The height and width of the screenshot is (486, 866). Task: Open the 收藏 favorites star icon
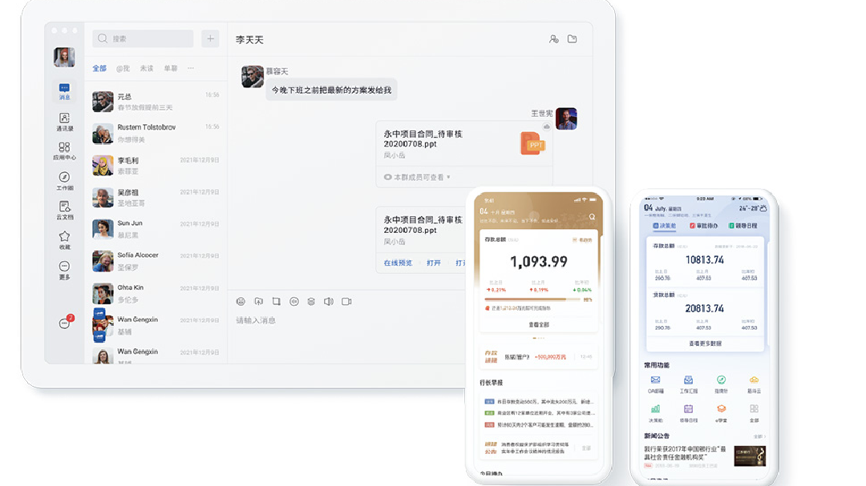pyautogui.click(x=64, y=239)
